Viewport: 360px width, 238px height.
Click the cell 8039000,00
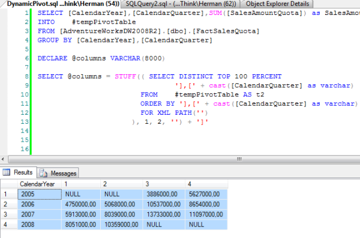pos(121,214)
